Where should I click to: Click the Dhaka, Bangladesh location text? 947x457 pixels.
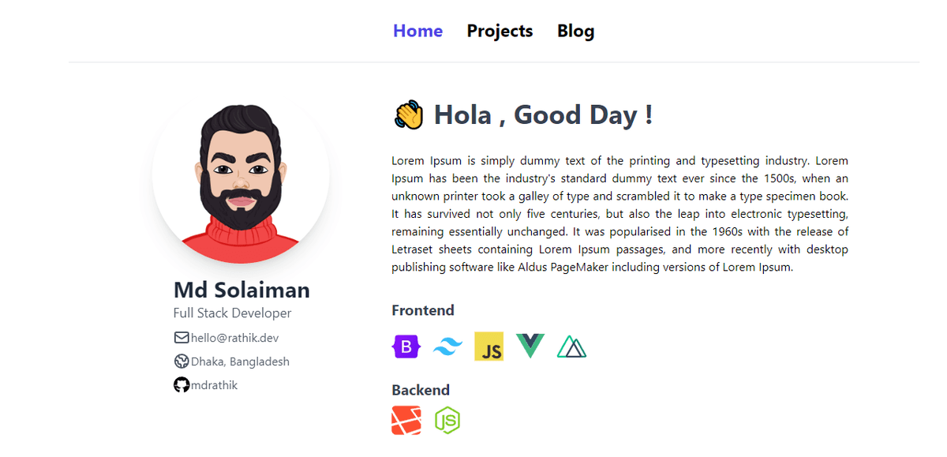240,361
